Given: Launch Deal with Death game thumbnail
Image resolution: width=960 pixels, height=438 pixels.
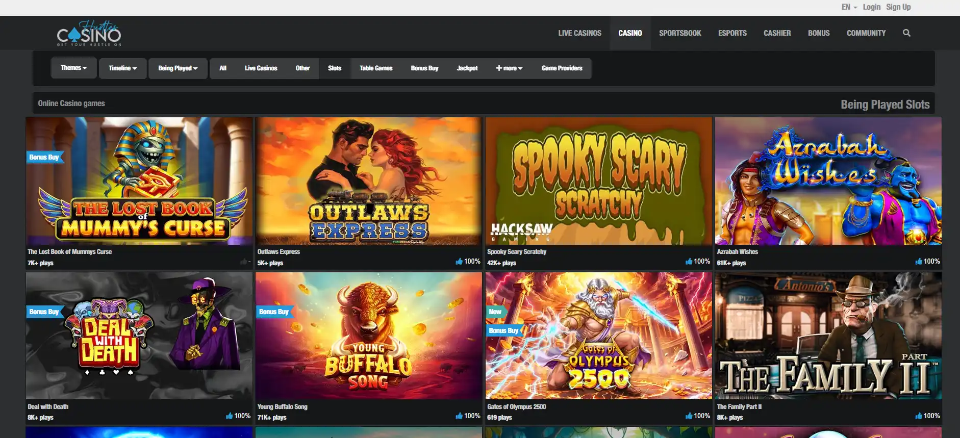Looking at the screenshot, I should click(139, 336).
